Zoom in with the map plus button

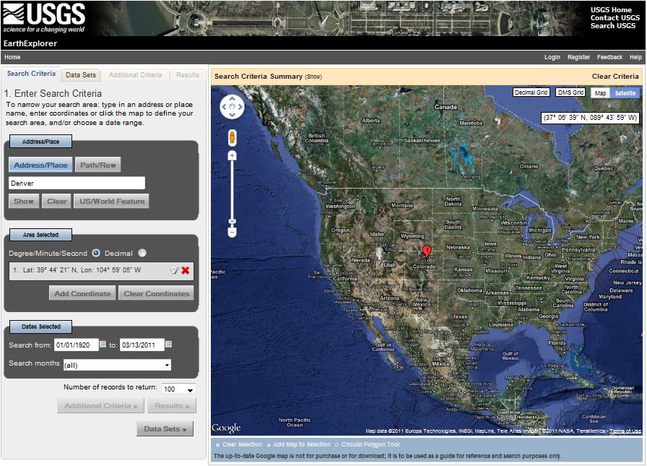click(x=233, y=155)
